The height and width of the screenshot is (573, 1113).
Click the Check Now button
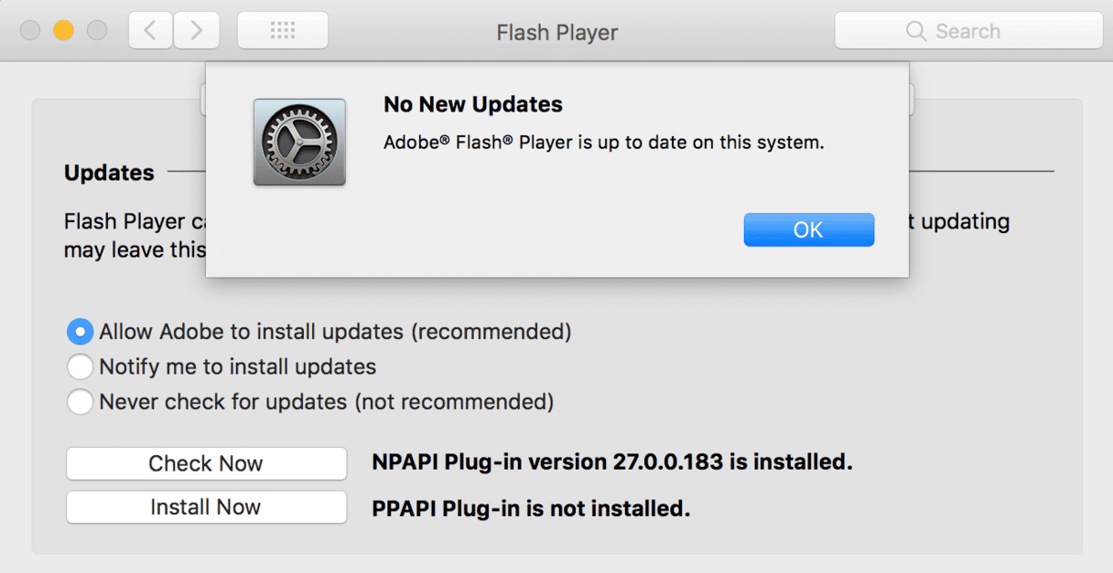206,463
